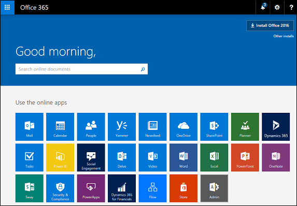
Task: Open the Dynamics 365 for Financials tile
Action: point(122,188)
